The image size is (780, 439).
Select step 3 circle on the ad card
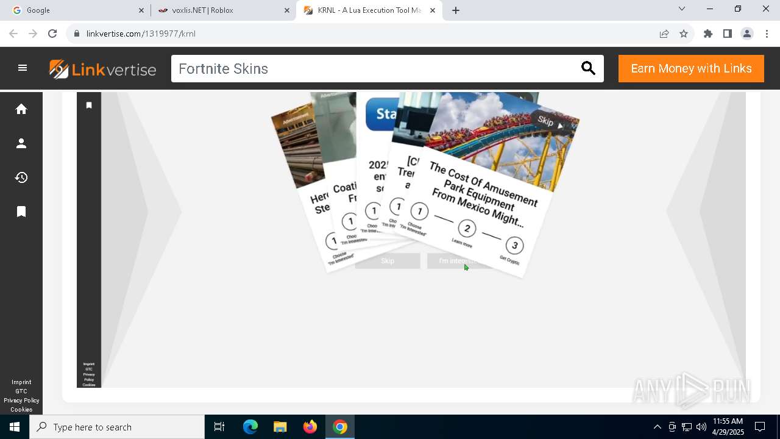point(514,245)
